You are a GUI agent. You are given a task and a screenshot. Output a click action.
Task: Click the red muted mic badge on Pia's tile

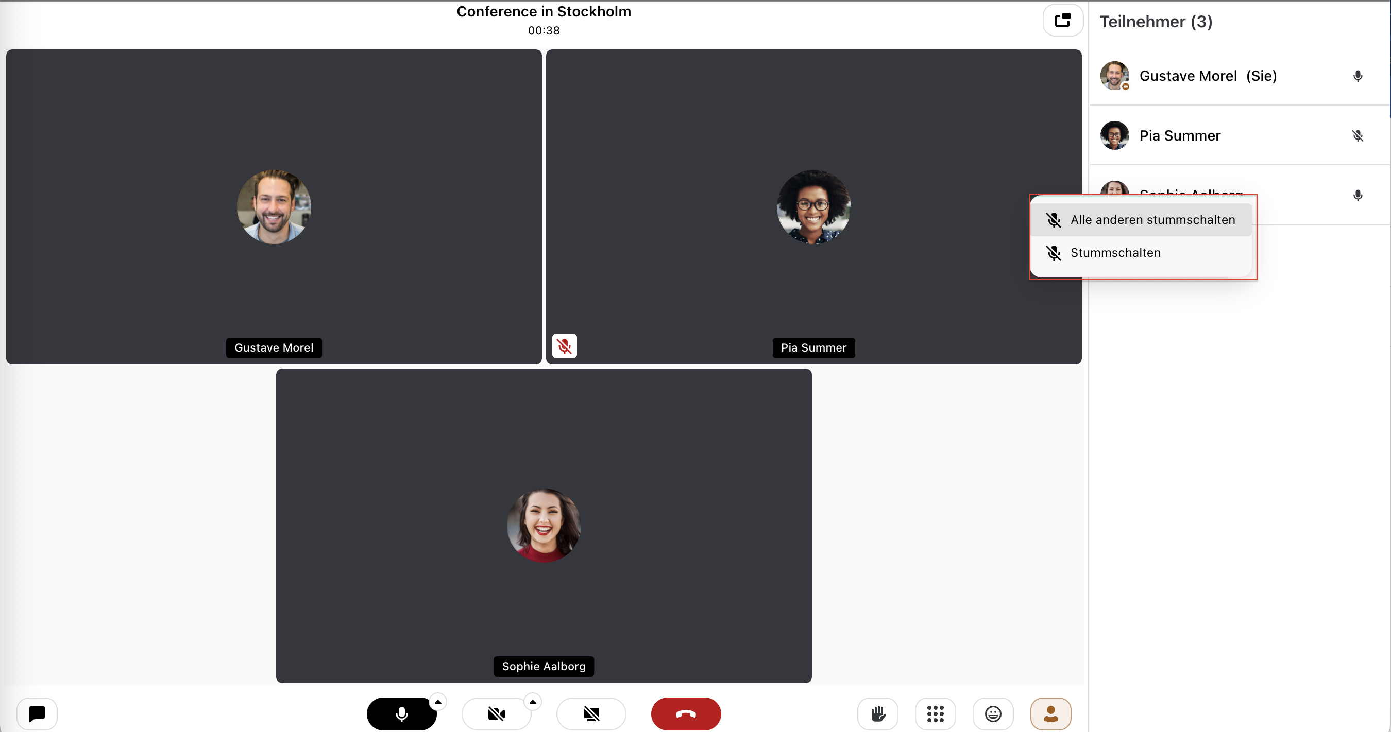pyautogui.click(x=564, y=346)
